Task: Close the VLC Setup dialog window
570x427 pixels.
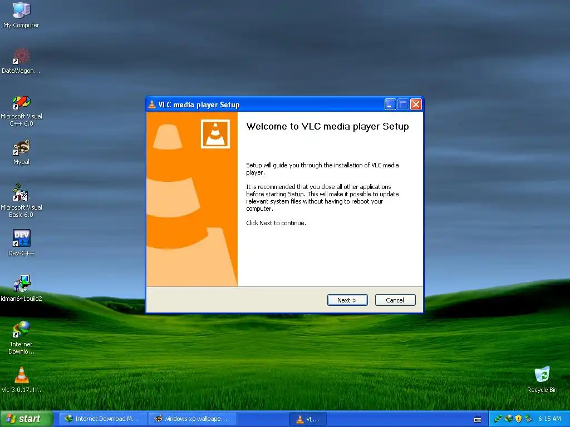Action: pyautogui.click(x=416, y=105)
